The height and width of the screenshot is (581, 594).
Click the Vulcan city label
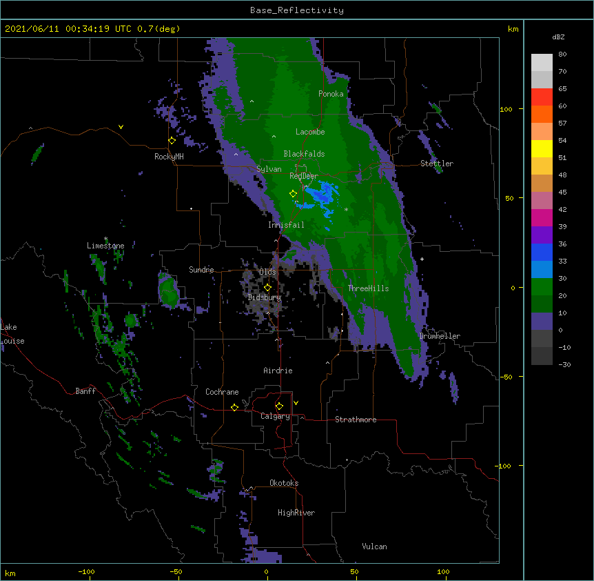click(x=374, y=546)
